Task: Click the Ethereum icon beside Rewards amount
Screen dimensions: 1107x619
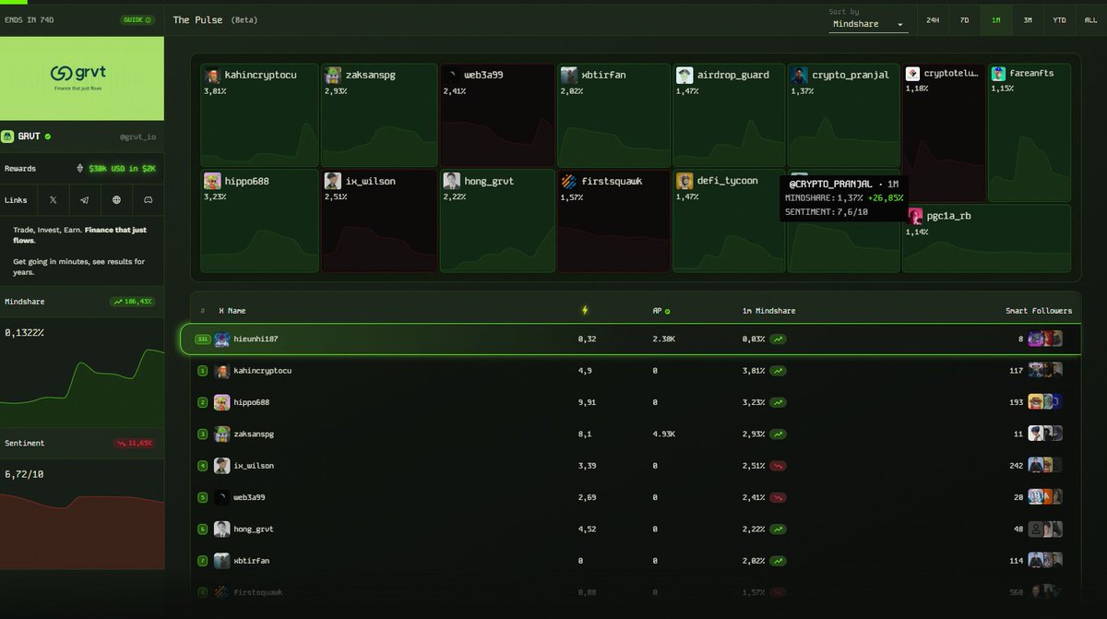Action: (x=79, y=169)
